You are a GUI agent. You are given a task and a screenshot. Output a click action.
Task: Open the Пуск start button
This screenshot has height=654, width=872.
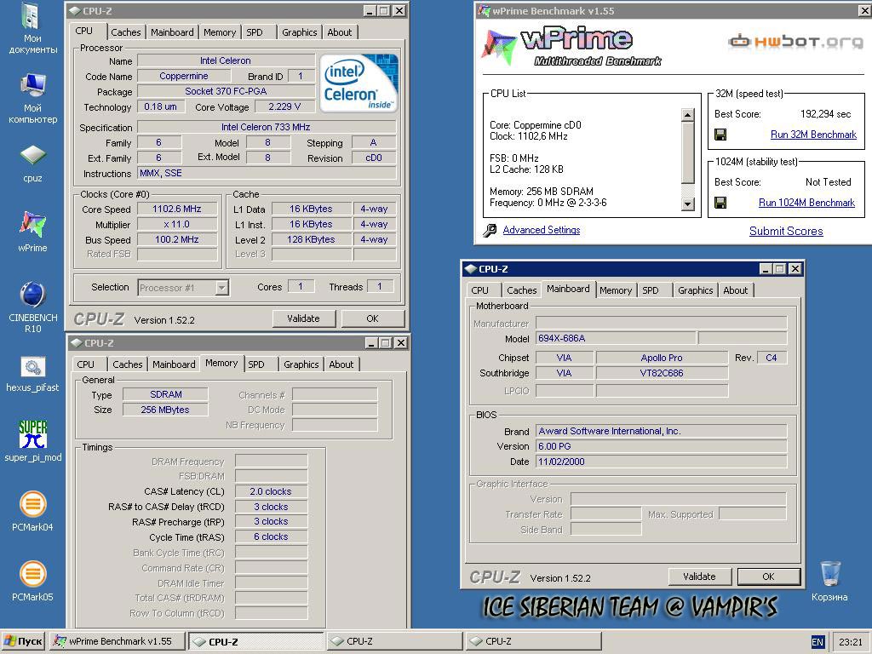pos(23,642)
